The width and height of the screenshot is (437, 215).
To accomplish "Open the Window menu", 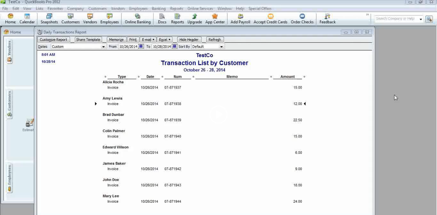I will coord(224,9).
